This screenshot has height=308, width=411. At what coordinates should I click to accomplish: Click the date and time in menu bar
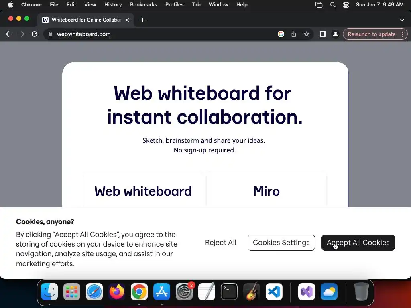(x=380, y=5)
